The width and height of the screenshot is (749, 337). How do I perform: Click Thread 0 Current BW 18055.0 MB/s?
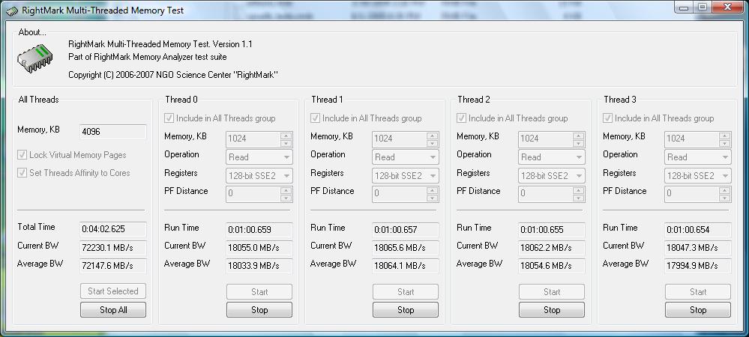(259, 248)
